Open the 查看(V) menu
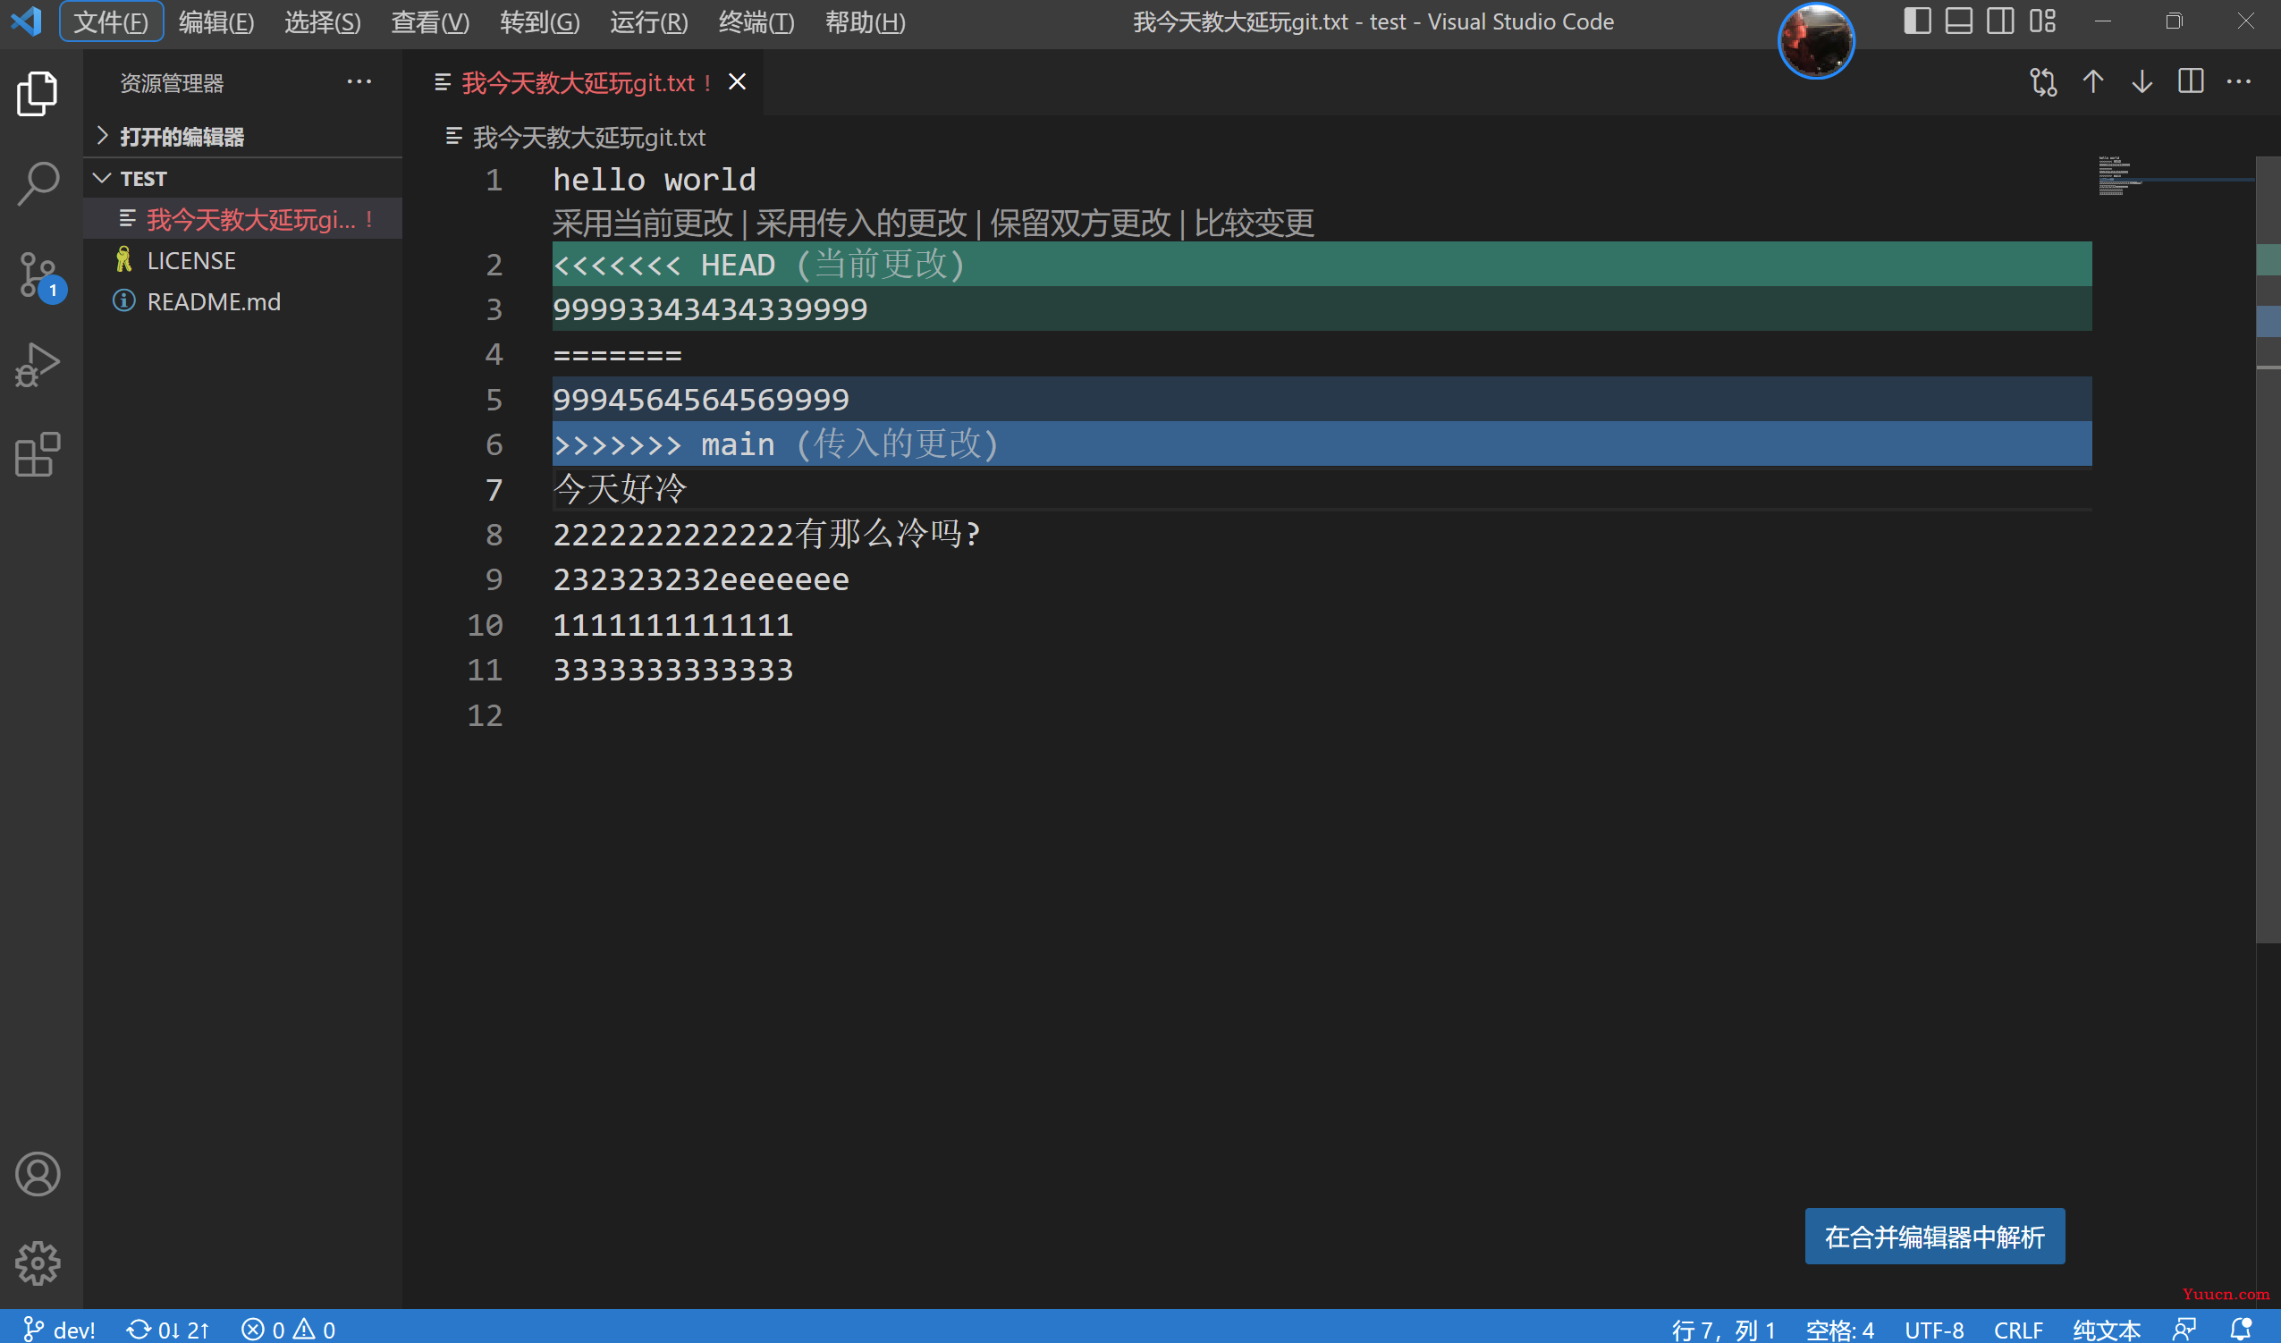This screenshot has width=2281, height=1343. click(430, 21)
